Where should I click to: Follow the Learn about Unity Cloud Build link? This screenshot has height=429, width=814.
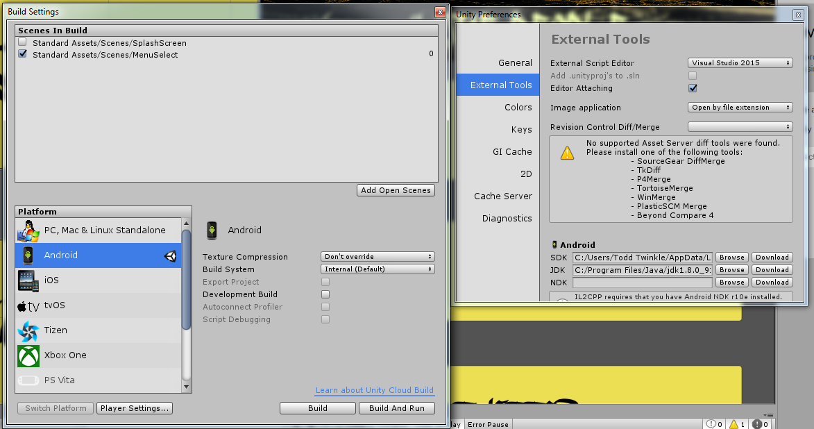point(374,391)
